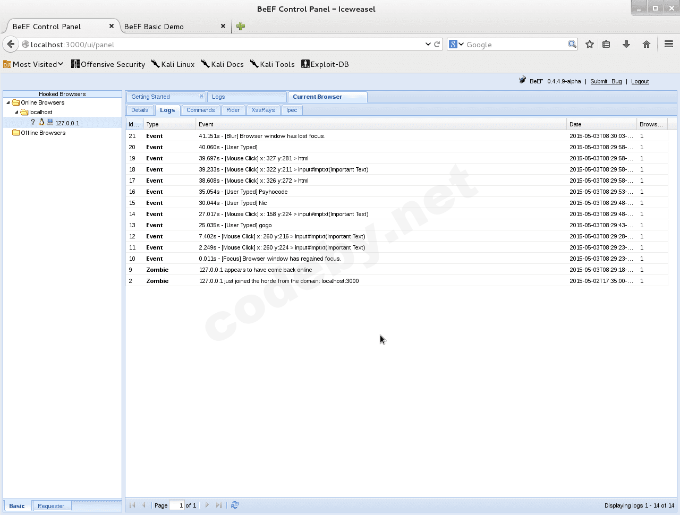
Task: Sort logs by the Browser column header
Action: click(x=652, y=124)
